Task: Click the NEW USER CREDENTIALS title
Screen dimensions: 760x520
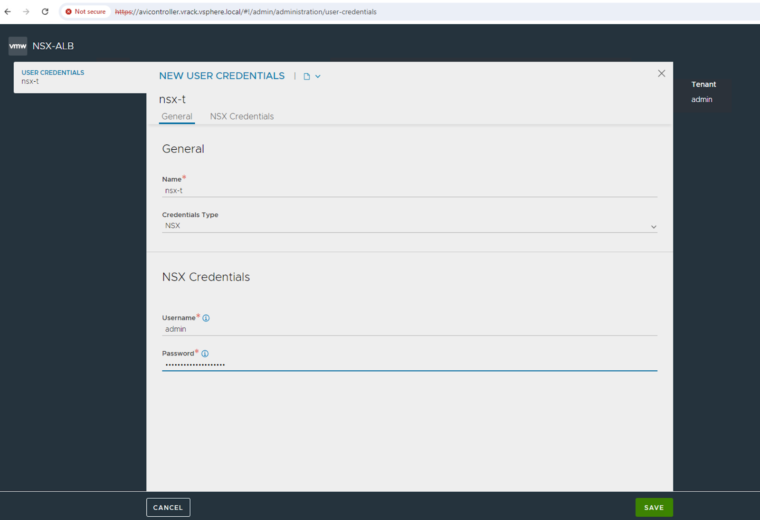Action: tap(222, 76)
